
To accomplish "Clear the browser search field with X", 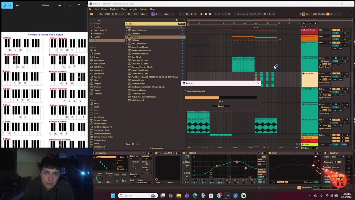I will click(x=176, y=20).
